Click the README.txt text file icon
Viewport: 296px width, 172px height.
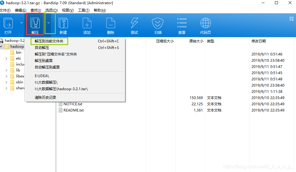point(61,110)
